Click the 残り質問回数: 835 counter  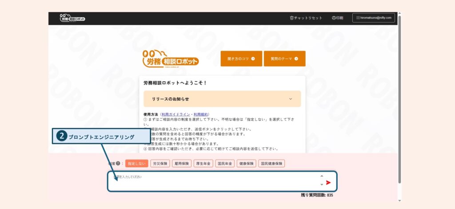tap(317, 195)
